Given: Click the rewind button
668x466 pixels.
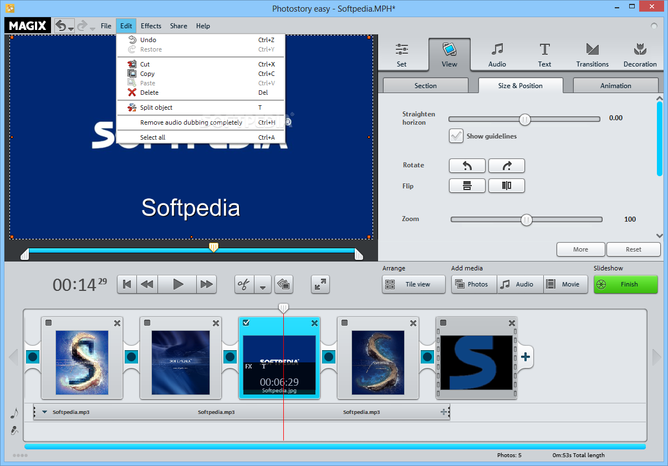Looking at the screenshot, I should pos(147,284).
